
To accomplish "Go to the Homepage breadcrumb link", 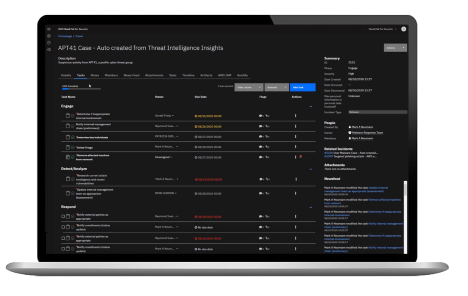I will pos(65,36).
